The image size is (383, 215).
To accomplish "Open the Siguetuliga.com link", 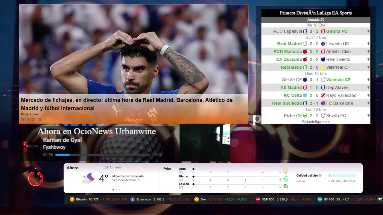I will (316, 122).
